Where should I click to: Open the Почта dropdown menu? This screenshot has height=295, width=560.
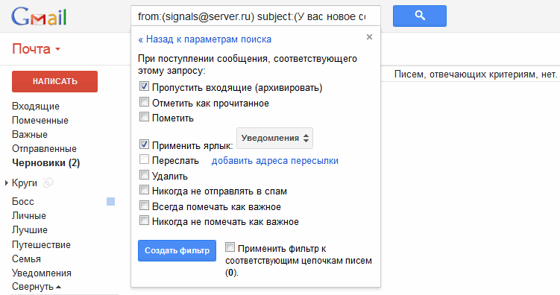36,49
